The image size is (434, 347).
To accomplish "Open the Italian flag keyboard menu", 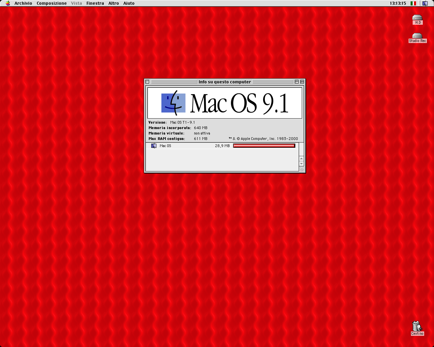I will 413,3.
